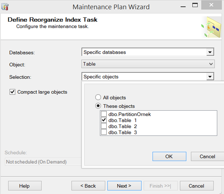Go to the Next wizard step

[124, 186]
